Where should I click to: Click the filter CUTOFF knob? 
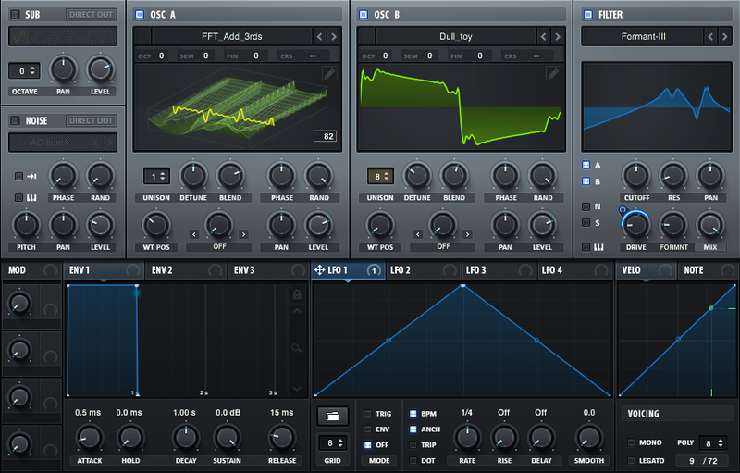pos(635,174)
